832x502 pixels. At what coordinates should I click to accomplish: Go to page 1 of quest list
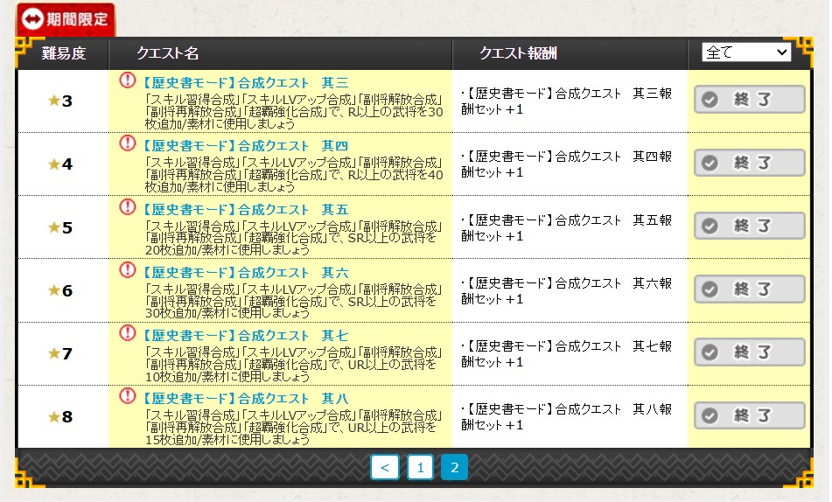420,468
